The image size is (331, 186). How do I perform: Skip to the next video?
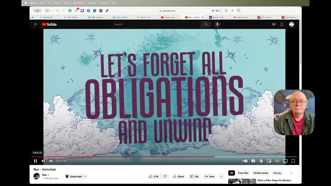pyautogui.click(x=43, y=161)
